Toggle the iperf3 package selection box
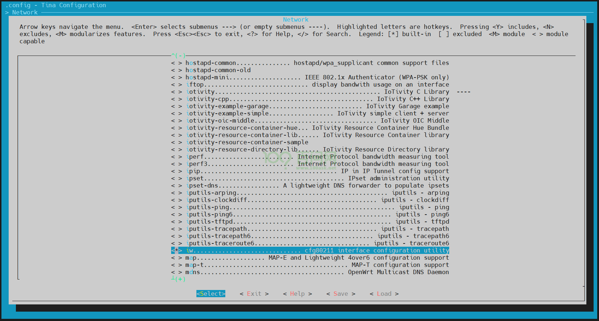Viewport: 599px width, 321px height. (x=177, y=164)
